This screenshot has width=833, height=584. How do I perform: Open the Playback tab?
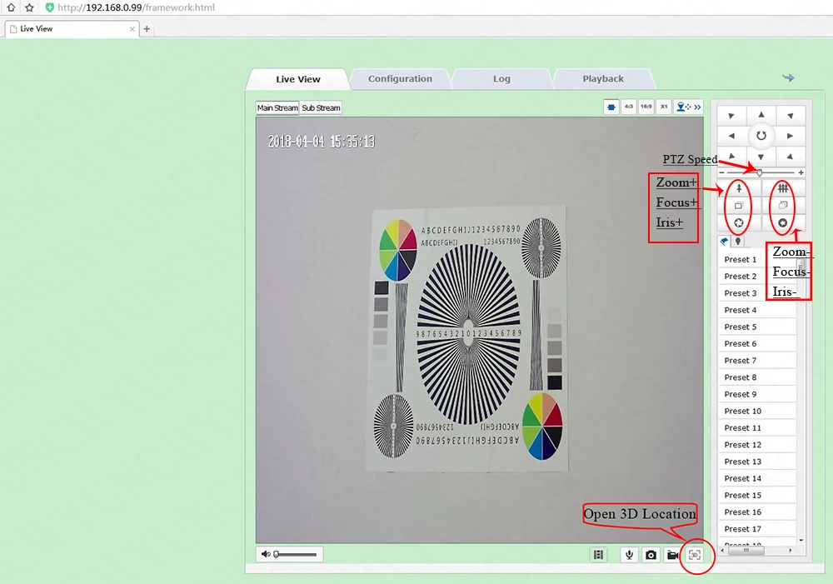tap(603, 78)
